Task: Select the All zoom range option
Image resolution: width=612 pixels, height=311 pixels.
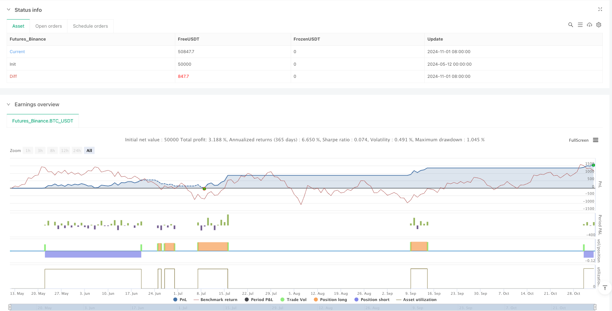Action: tap(89, 151)
